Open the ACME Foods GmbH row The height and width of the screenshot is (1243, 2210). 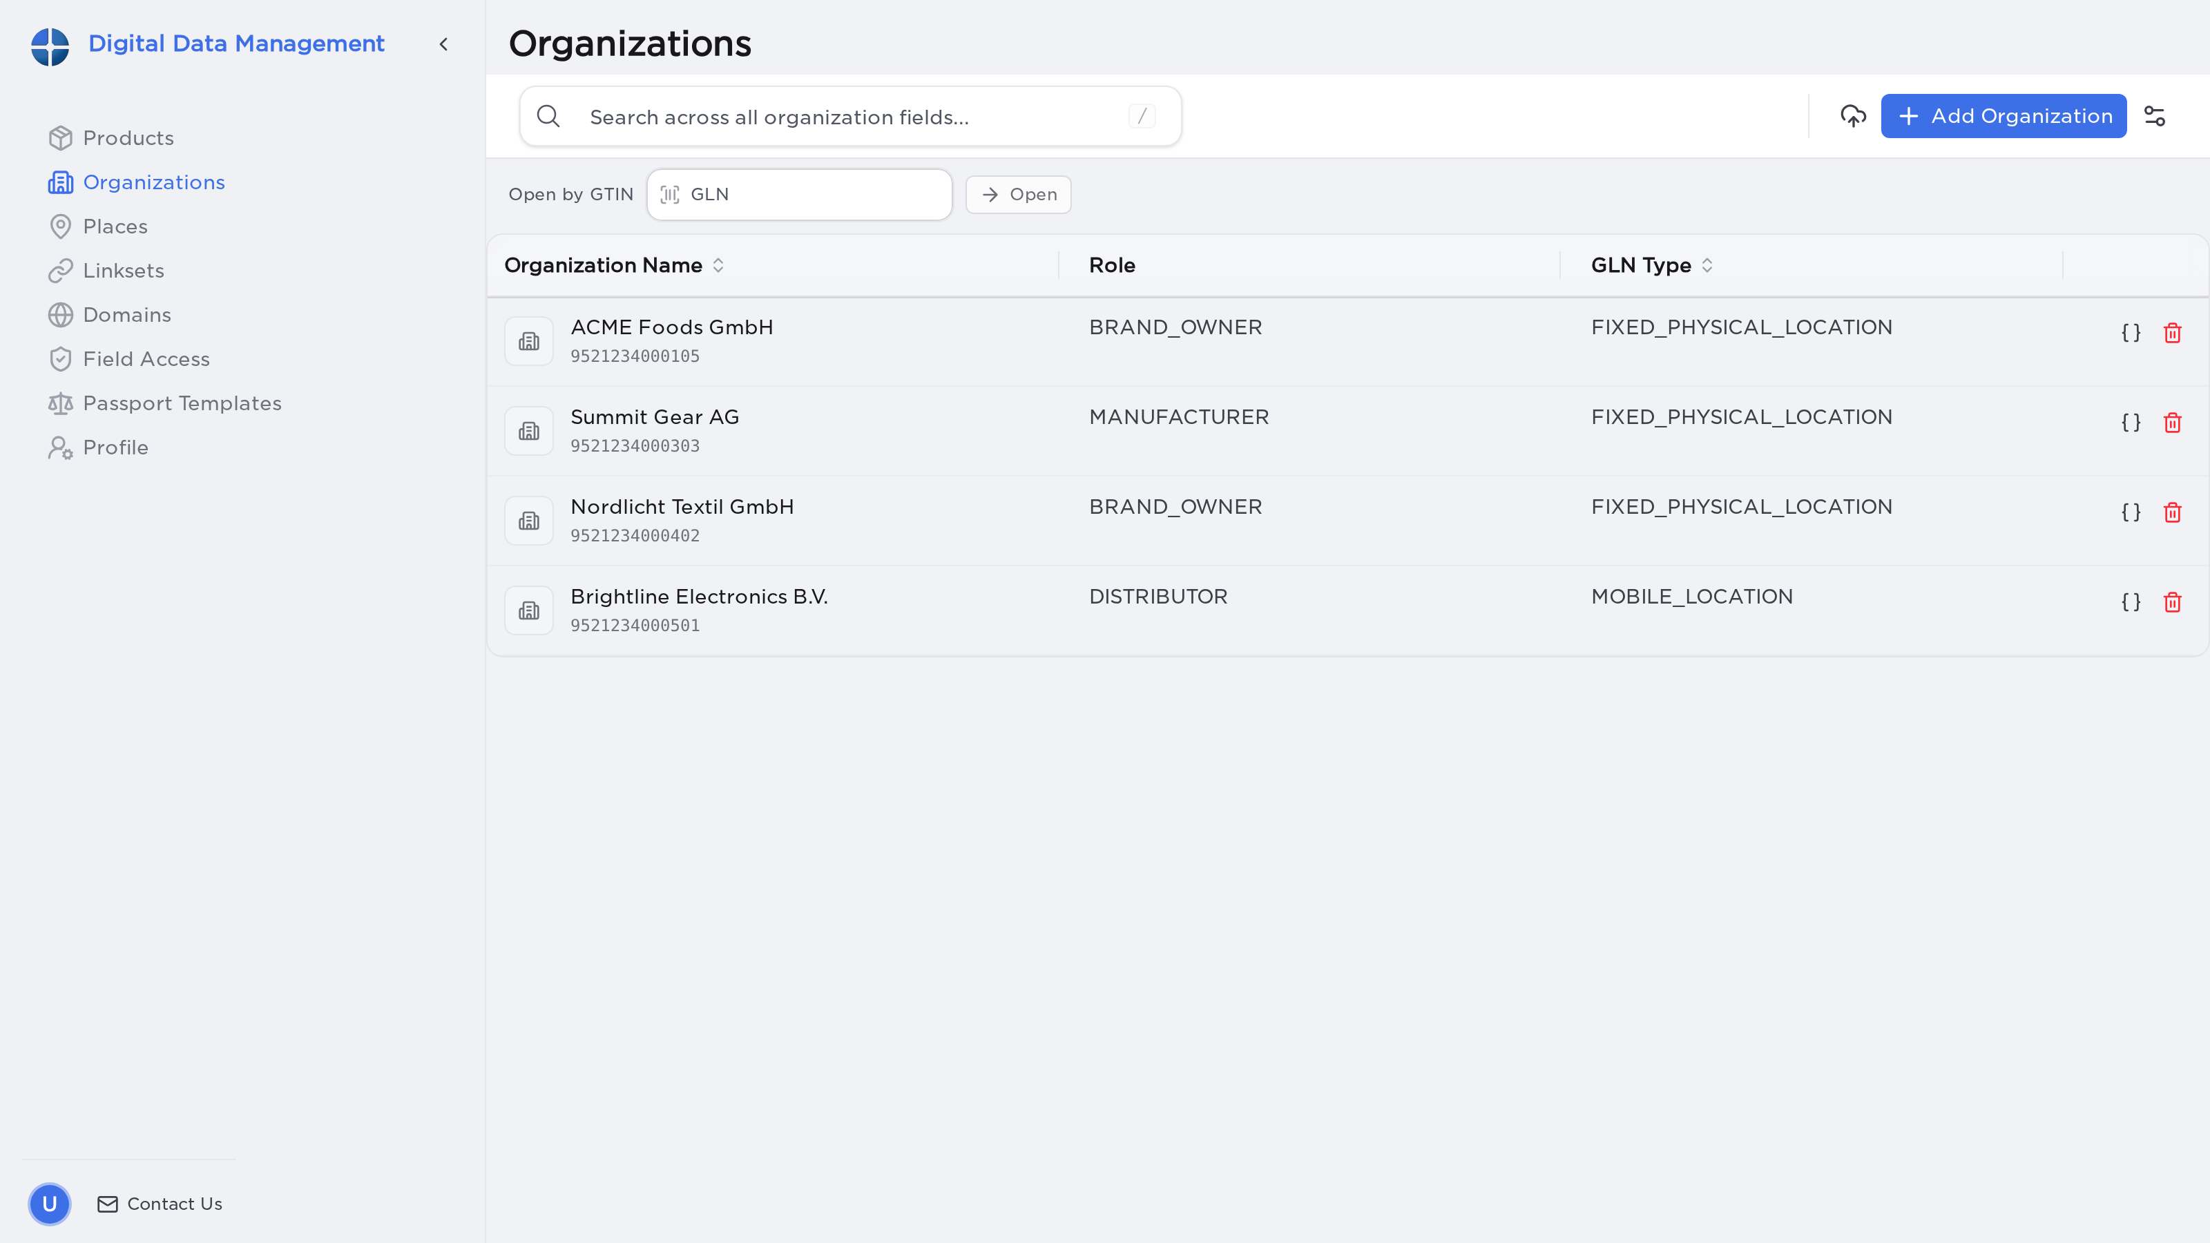1347,341
